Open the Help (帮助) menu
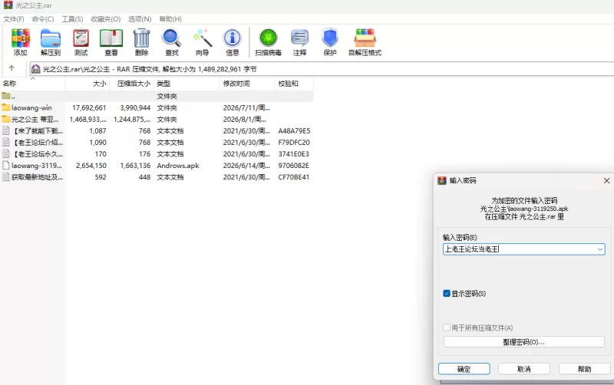The image size is (614, 385). (170, 19)
